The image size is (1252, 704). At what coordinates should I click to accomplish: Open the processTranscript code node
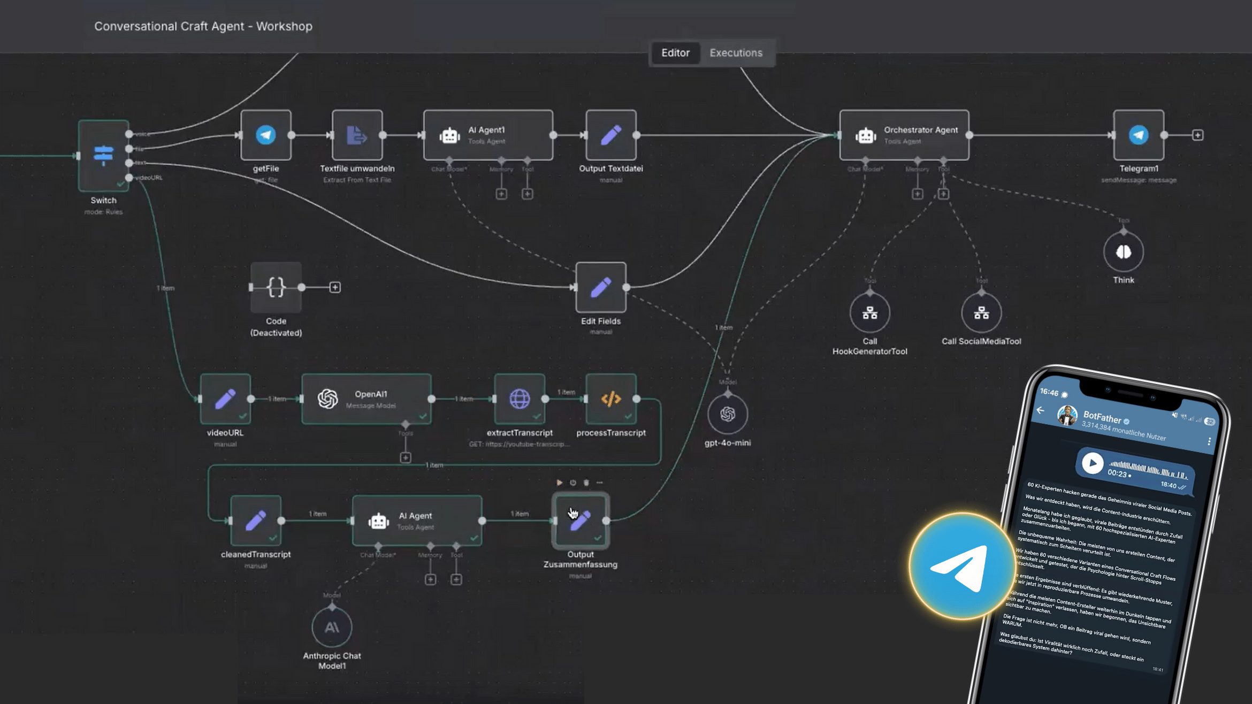pos(611,399)
